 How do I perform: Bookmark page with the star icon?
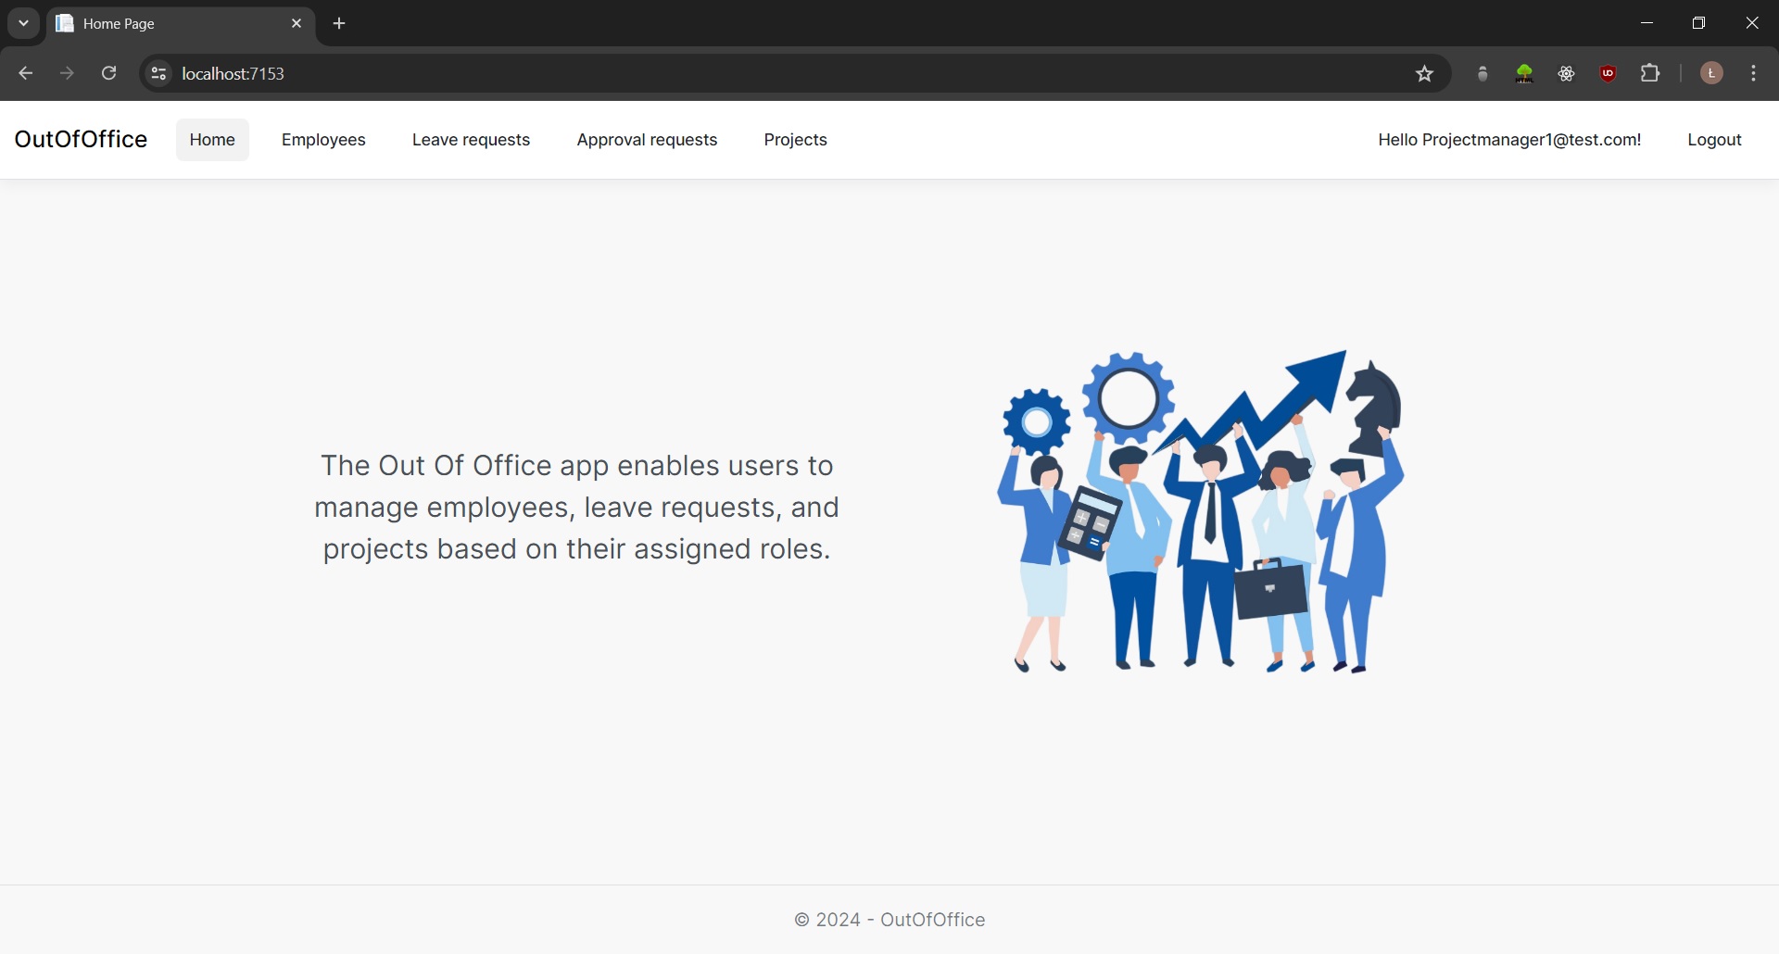1424,73
